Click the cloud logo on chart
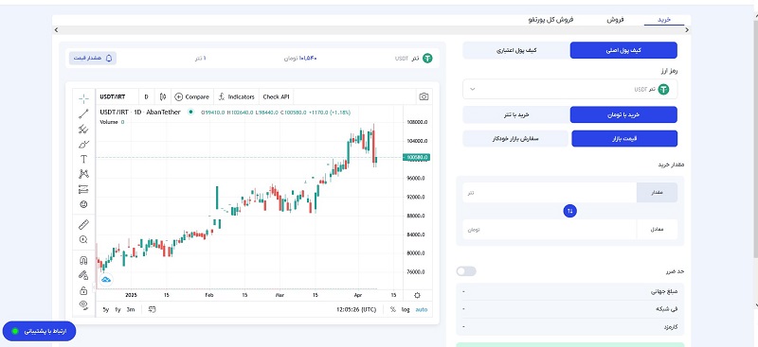This screenshot has height=347, width=758. 106,279
